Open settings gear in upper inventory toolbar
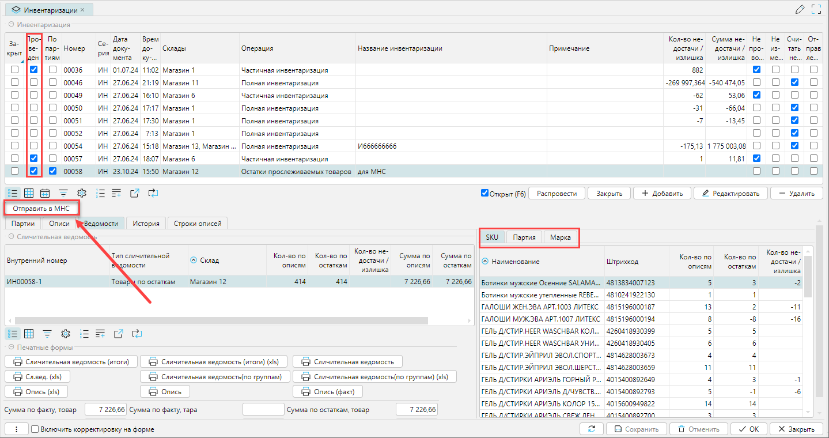829x438 pixels. coord(82,193)
